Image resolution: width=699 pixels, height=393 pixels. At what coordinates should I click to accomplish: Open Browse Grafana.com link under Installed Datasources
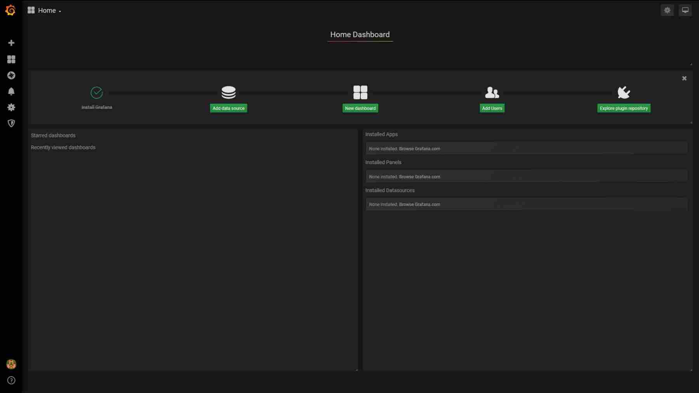419,204
